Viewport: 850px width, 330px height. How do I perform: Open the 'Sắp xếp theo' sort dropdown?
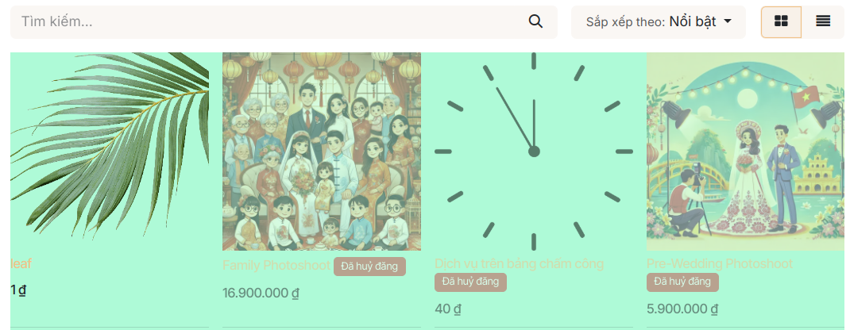point(659,21)
